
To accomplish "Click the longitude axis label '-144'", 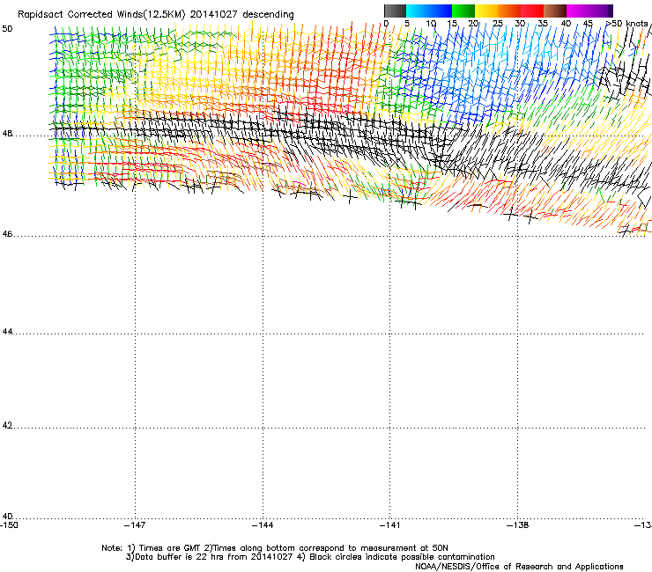I will coord(263,524).
